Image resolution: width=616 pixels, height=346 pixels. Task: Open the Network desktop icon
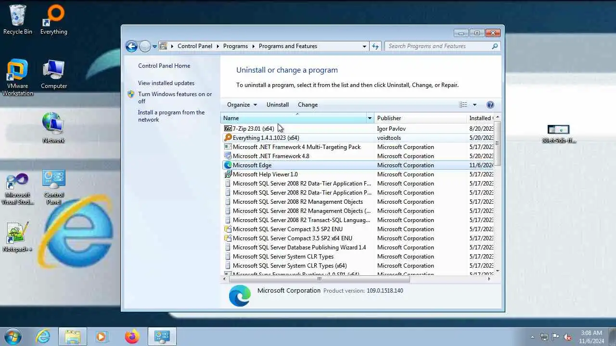click(53, 128)
